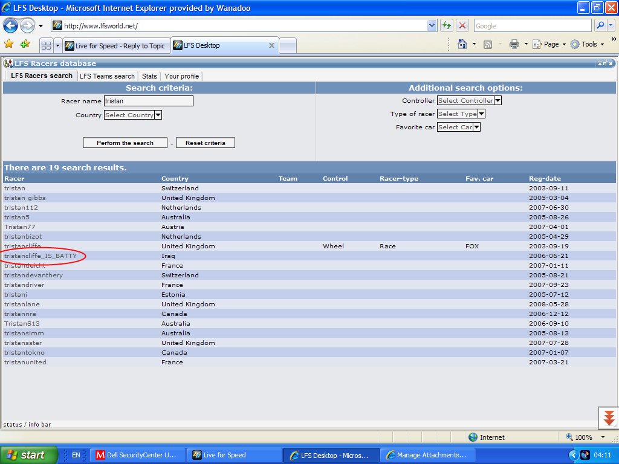Expand the toolbar overflow chevron
Viewport: 619px width, 464px height.
click(614, 39)
